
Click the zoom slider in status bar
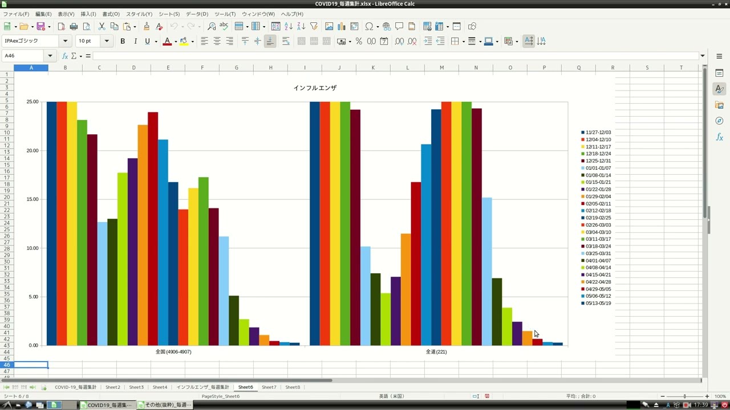tap(684, 396)
